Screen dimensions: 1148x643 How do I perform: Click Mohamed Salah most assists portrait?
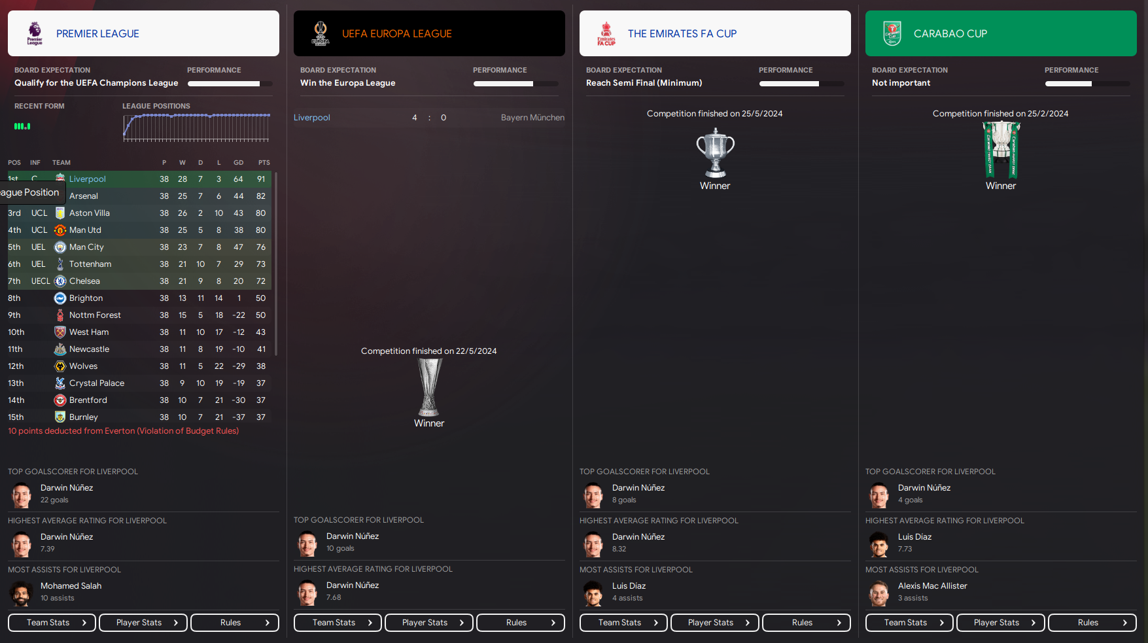tap(21, 593)
